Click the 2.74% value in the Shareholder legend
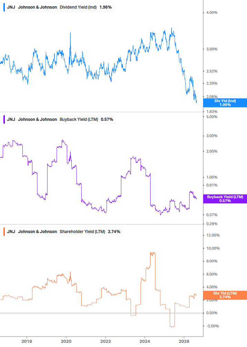247x347 pixels. click(x=114, y=232)
